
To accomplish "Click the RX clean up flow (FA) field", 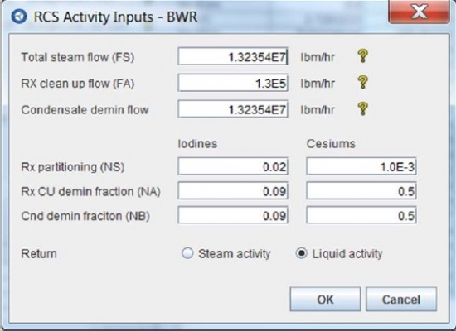I will pos(233,83).
